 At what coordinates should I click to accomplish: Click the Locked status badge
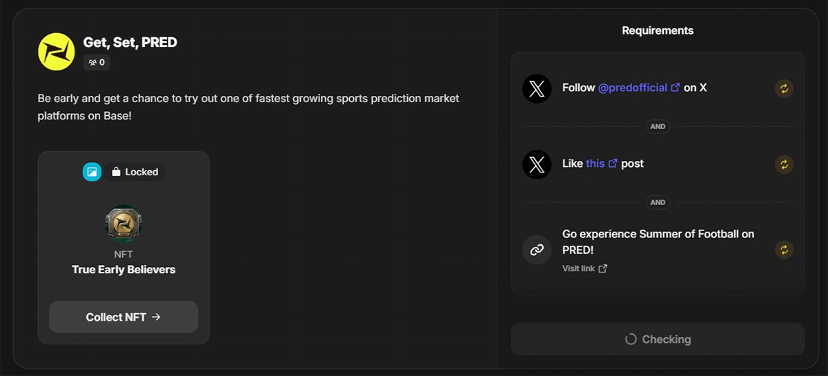click(x=135, y=172)
